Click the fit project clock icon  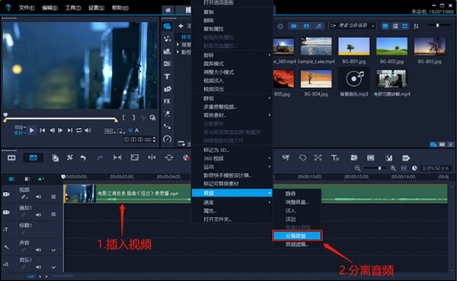(x=414, y=168)
